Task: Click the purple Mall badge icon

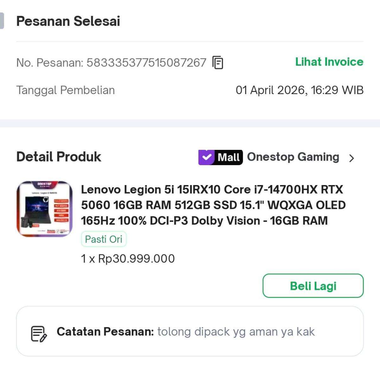Action: [x=220, y=157]
